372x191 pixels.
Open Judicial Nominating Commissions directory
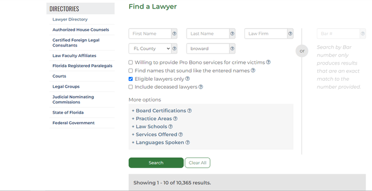[x=73, y=100]
